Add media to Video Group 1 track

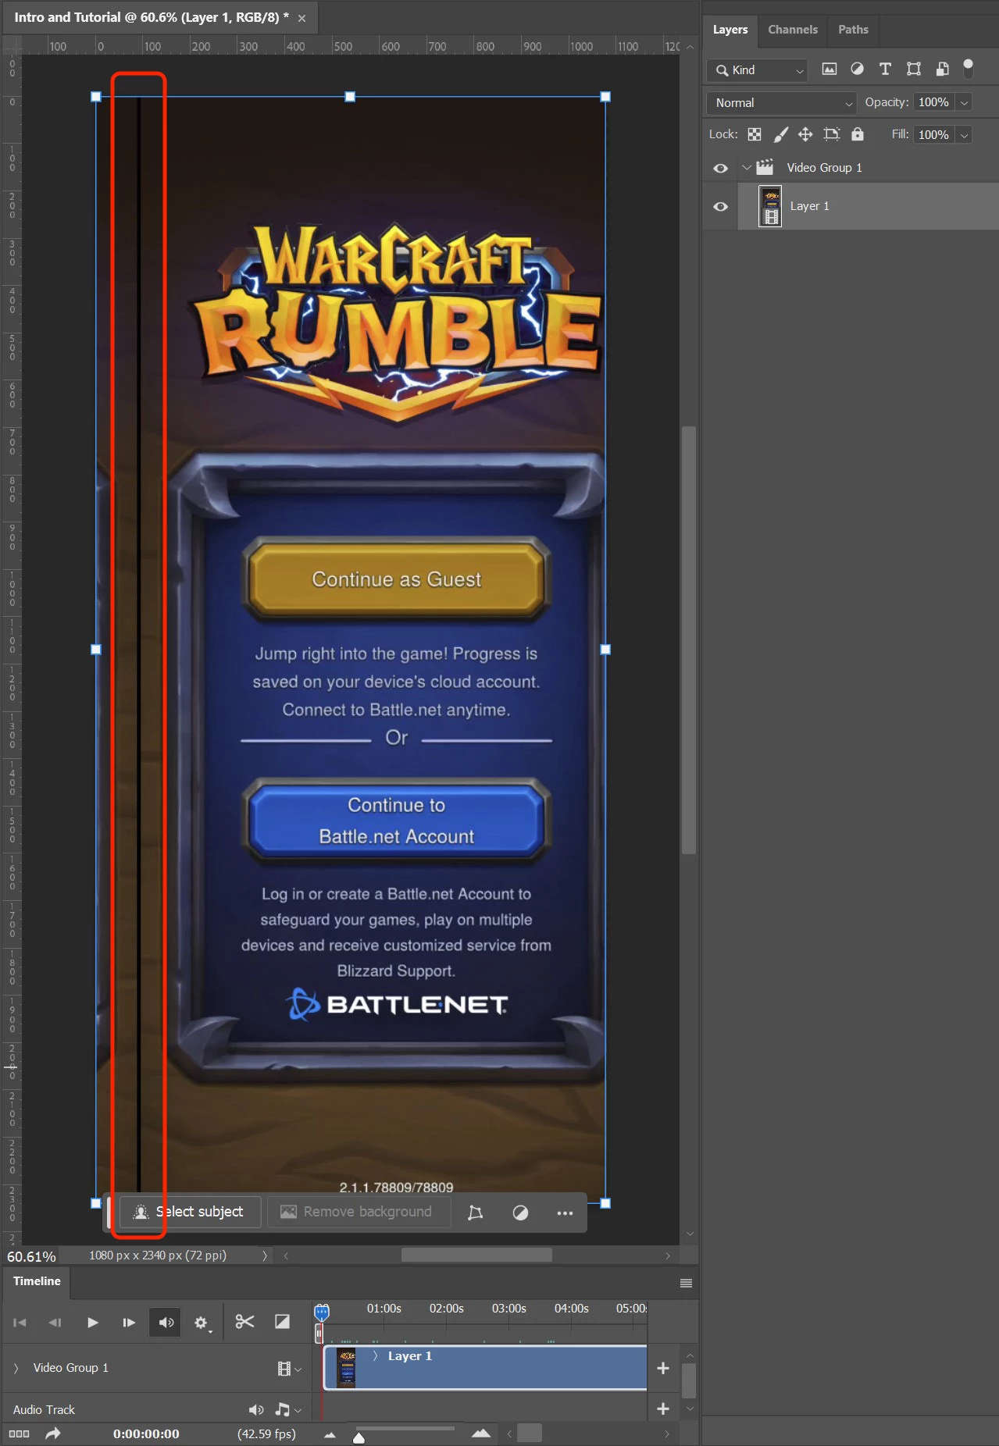point(663,1368)
